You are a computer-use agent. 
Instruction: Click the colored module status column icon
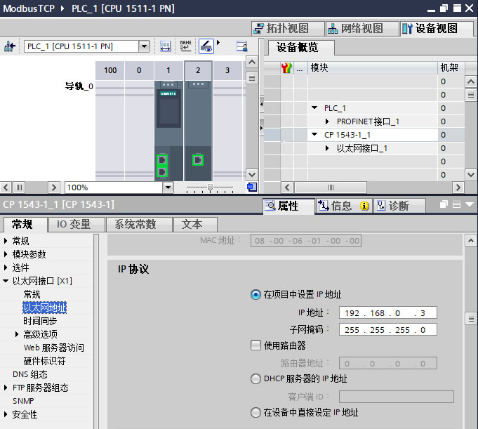[286, 67]
